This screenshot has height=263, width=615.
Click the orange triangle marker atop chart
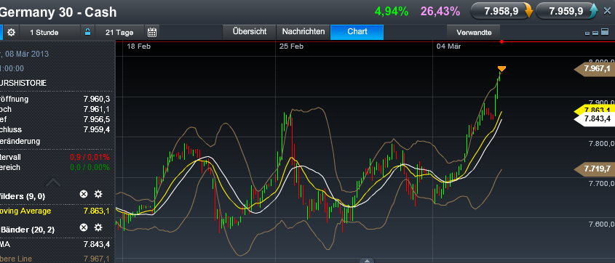pos(501,69)
